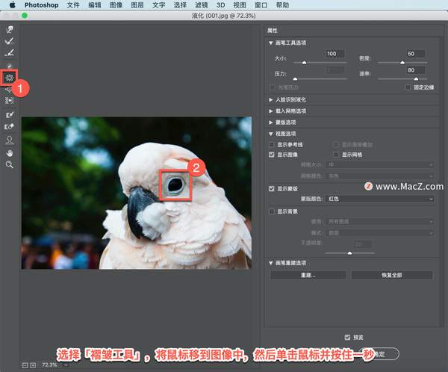The height and width of the screenshot is (372, 448).
Task: Select the Freeze Mask tool
Action: tap(10, 116)
